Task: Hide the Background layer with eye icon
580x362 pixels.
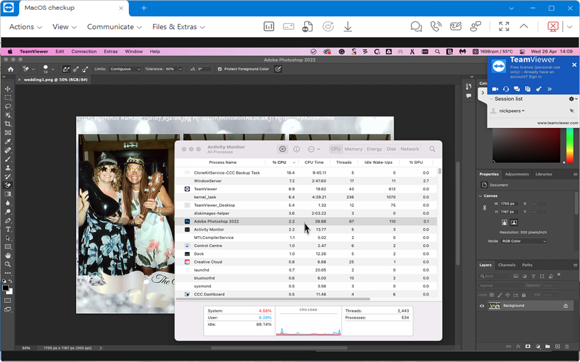Action: pyautogui.click(x=482, y=306)
